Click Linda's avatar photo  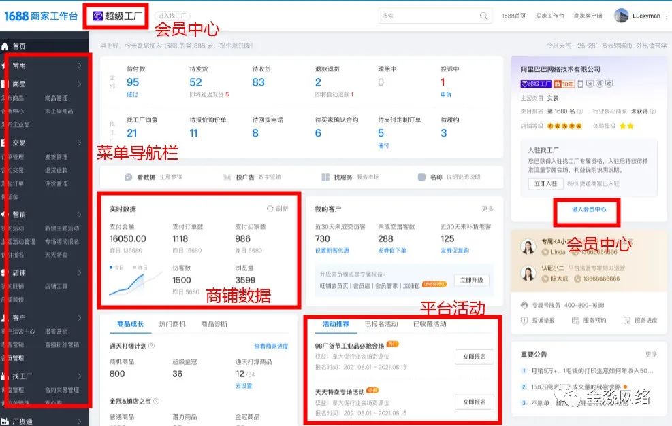(x=528, y=247)
